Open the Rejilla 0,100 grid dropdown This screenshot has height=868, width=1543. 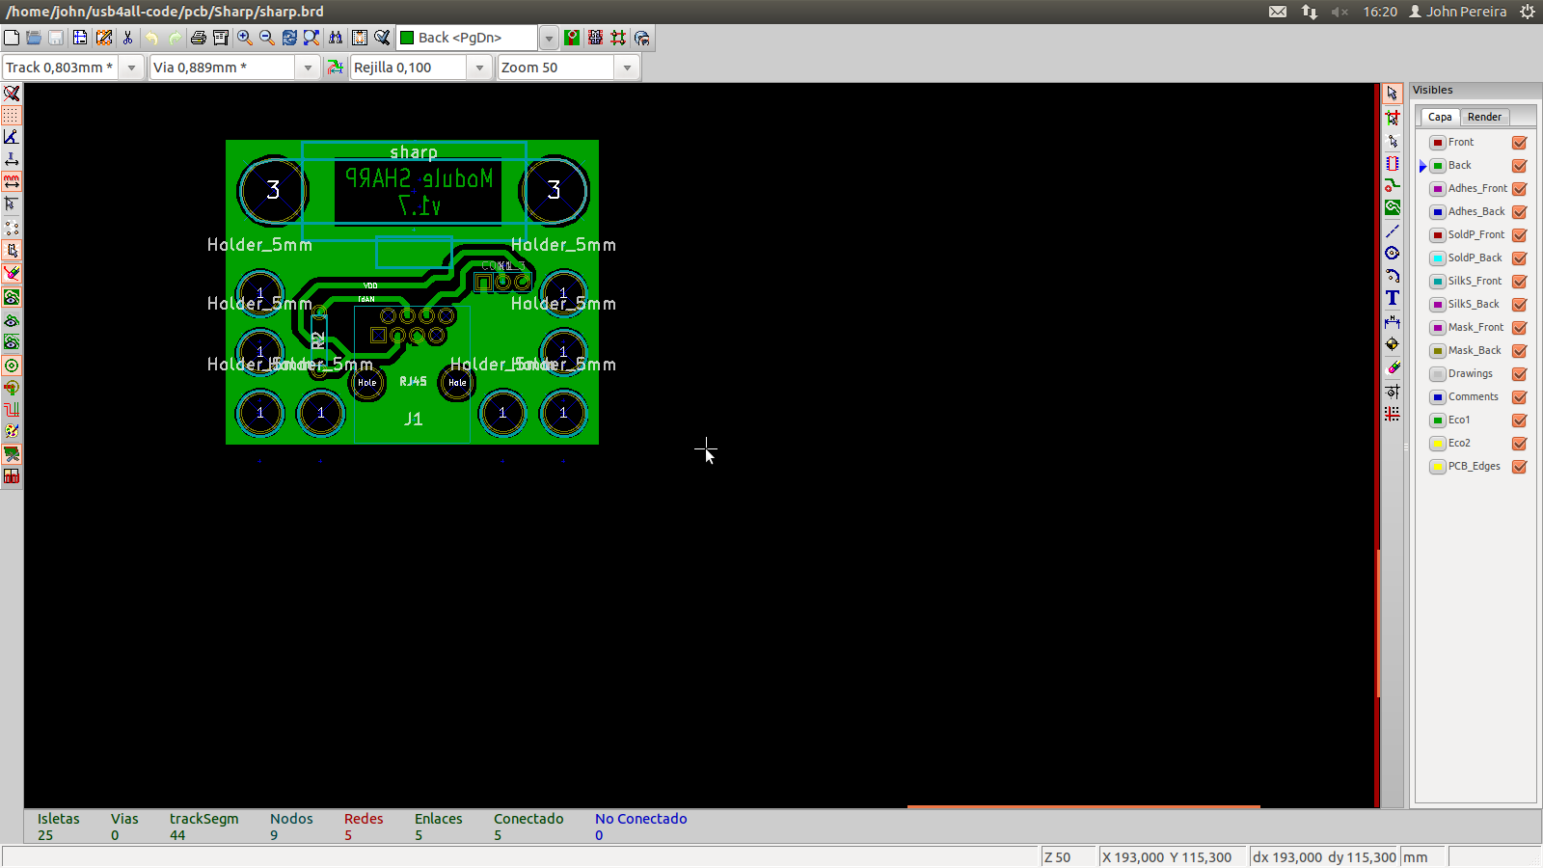coord(479,68)
